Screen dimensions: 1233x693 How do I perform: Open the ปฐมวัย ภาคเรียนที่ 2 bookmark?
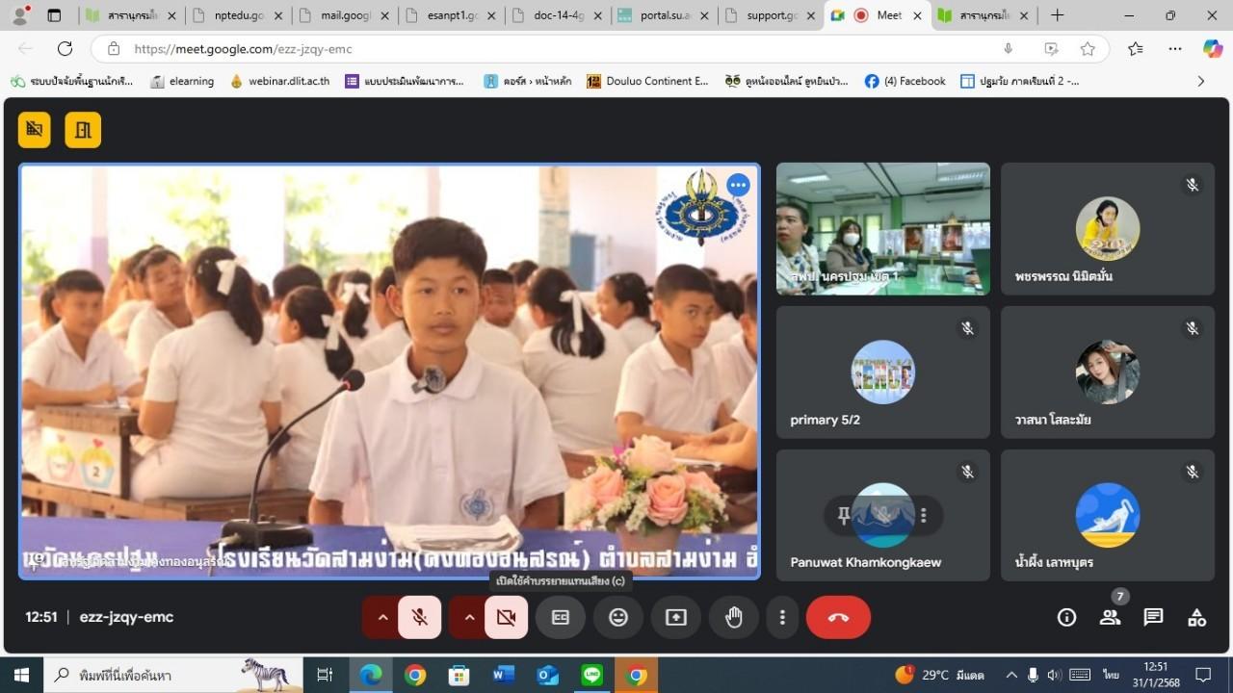click(x=1020, y=81)
